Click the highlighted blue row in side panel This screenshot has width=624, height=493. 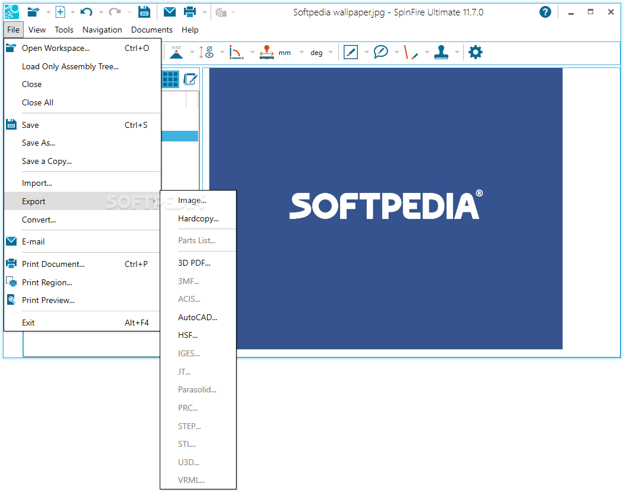click(180, 136)
